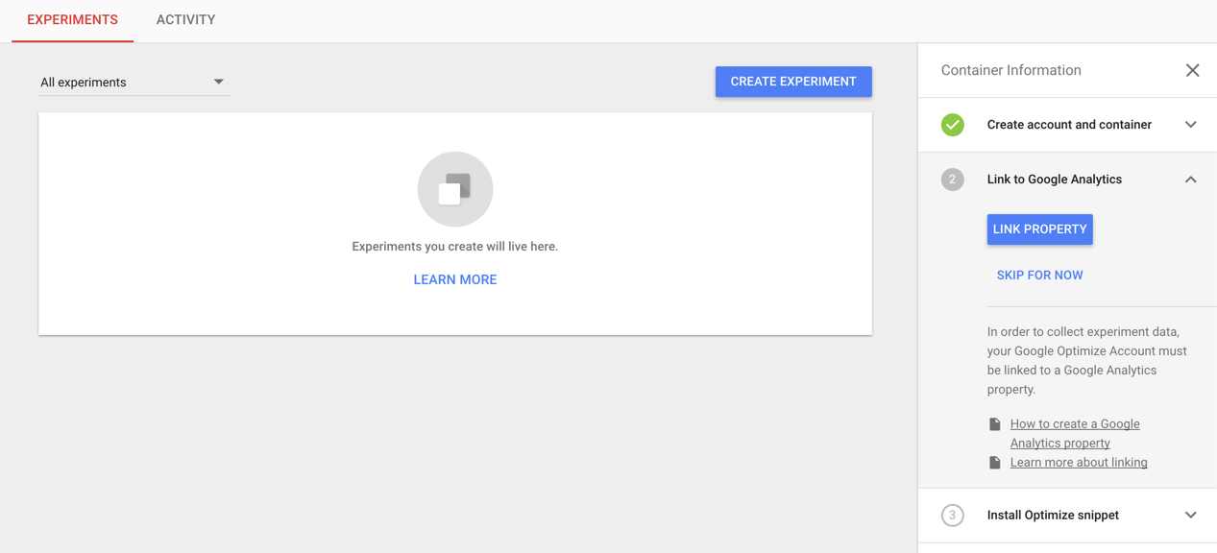
Task: Click the text Experiments you create will live here
Action: (x=455, y=247)
